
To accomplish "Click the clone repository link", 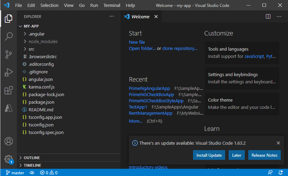I will pos(180,48).
